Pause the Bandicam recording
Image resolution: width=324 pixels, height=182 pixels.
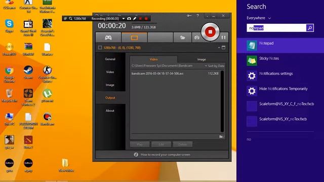pos(223,37)
